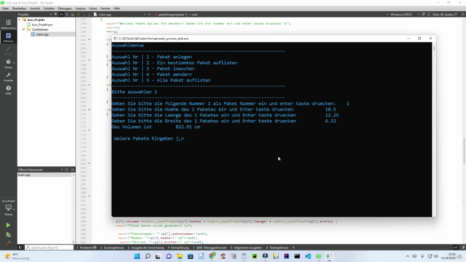Collapse the Quelldateien folder
The height and width of the screenshot is (262, 466).
24,29
